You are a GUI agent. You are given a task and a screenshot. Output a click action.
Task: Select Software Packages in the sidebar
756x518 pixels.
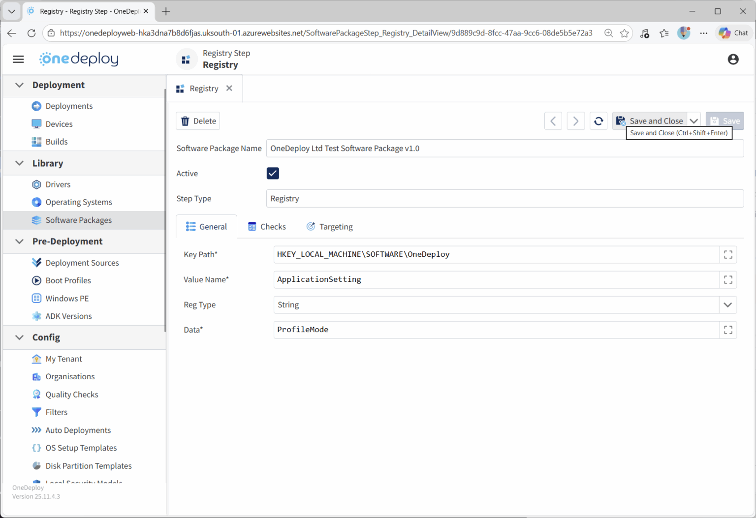(84, 220)
